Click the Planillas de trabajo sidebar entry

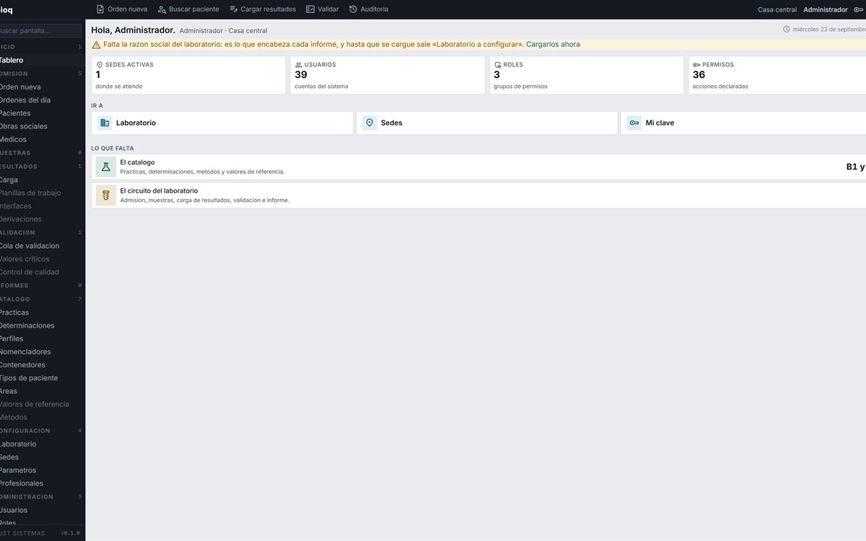[x=41, y=193]
